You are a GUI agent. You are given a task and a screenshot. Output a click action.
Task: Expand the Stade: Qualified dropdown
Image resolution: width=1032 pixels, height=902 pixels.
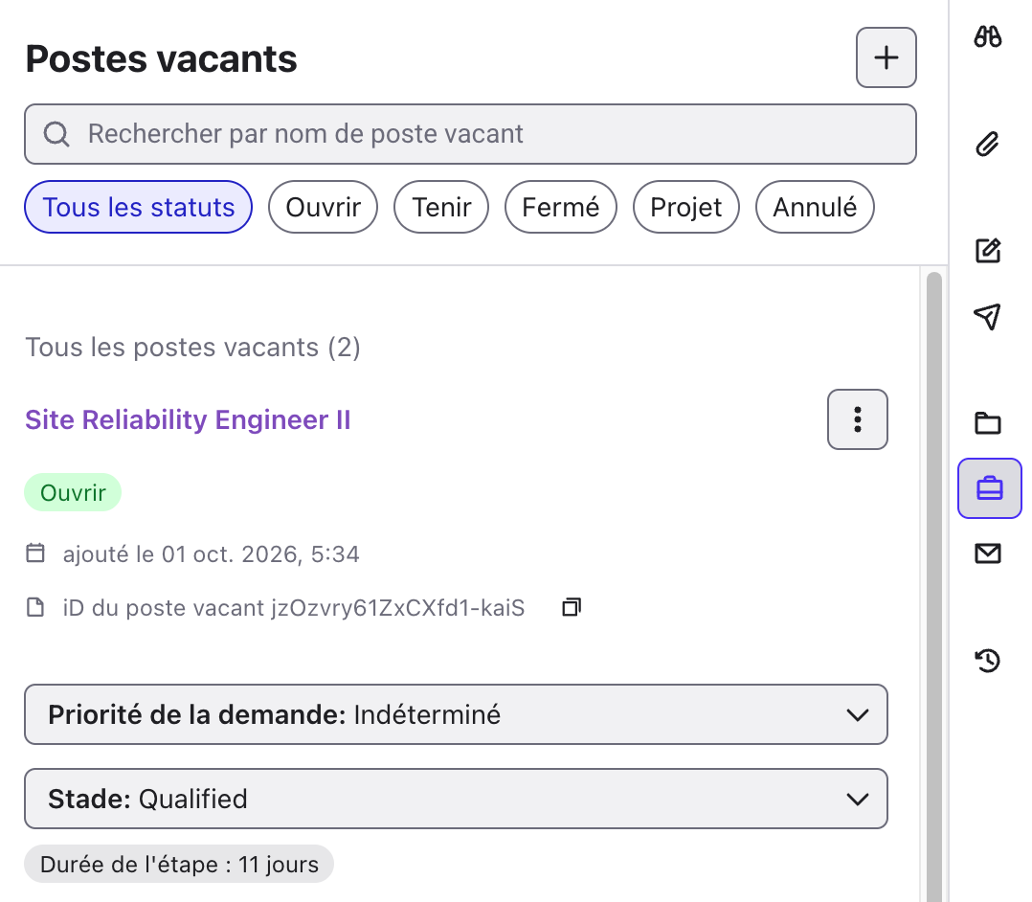456,799
